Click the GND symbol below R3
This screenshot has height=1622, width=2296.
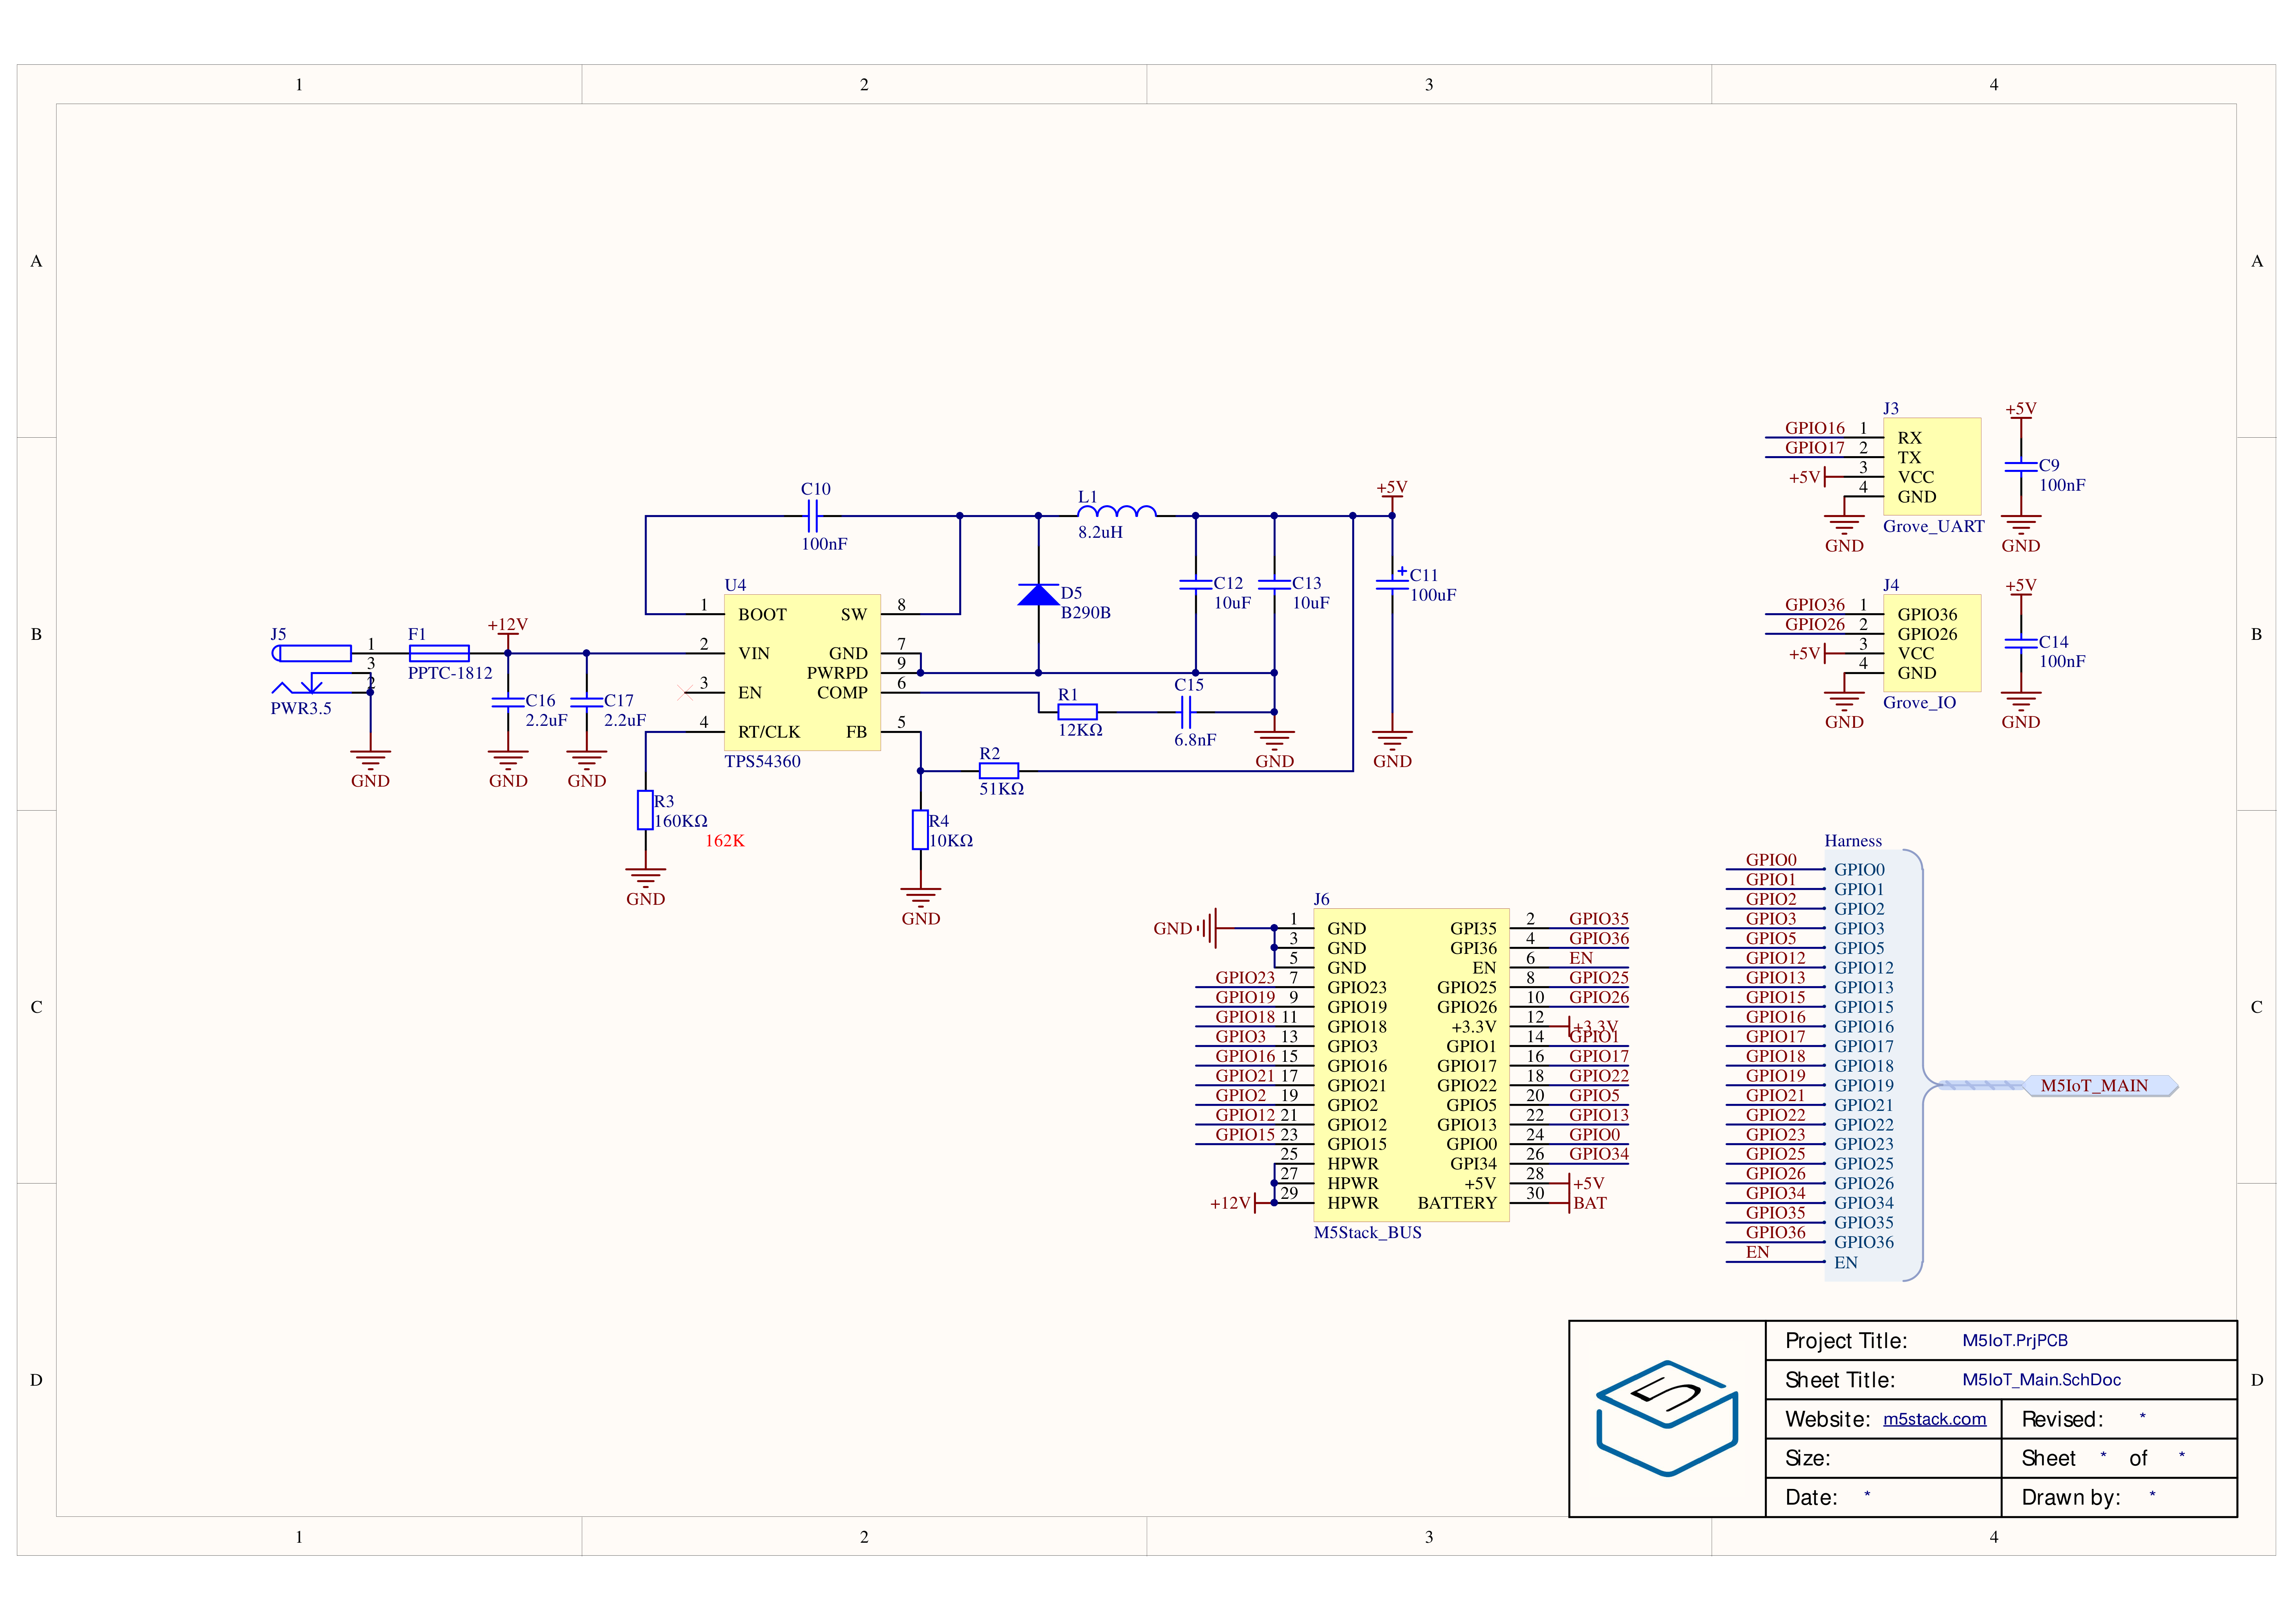645,886
